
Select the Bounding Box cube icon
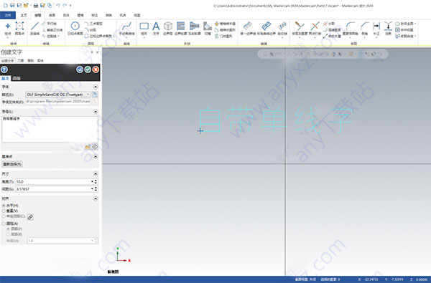point(167,29)
